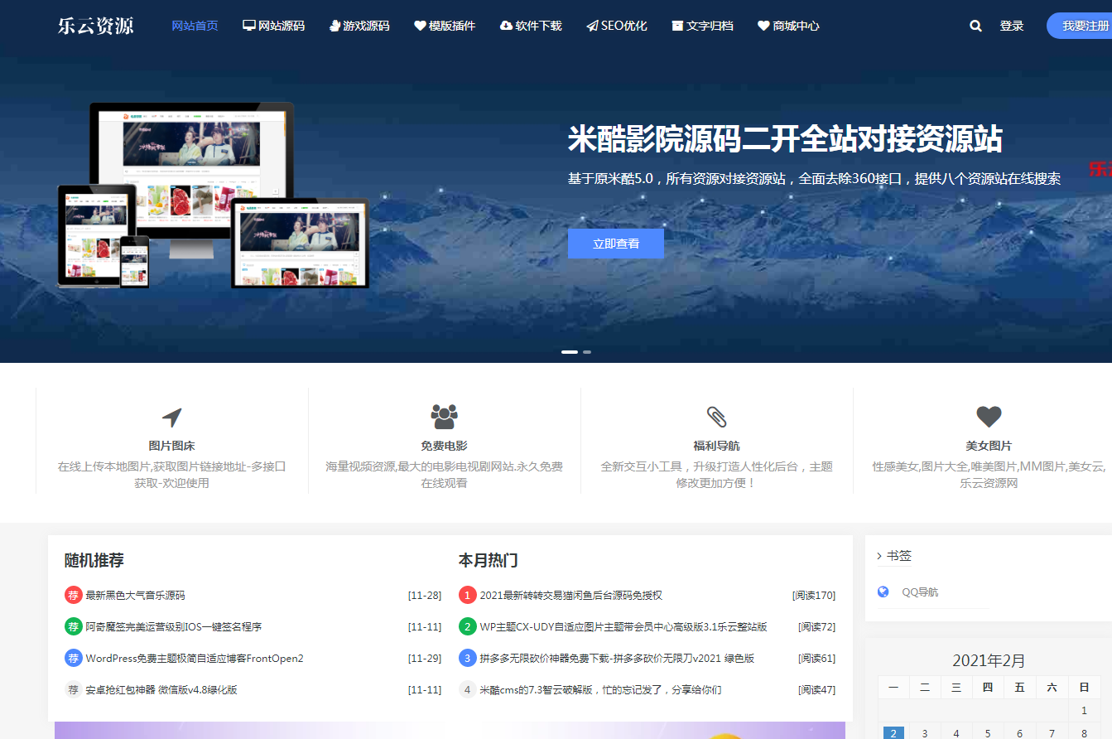Image resolution: width=1112 pixels, height=739 pixels.
Task: Expand the 书签 chevron section
Action: pyautogui.click(x=879, y=556)
